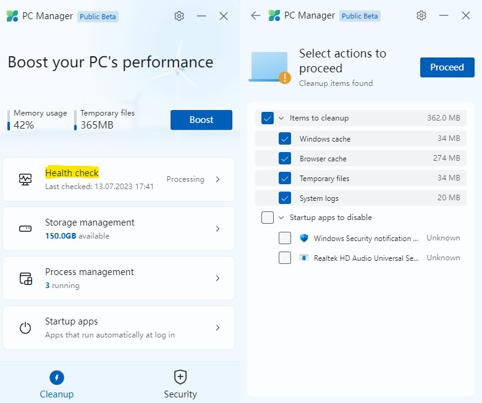This screenshot has height=403, width=482.
Task: Click the Windows cache label
Action: (x=325, y=139)
